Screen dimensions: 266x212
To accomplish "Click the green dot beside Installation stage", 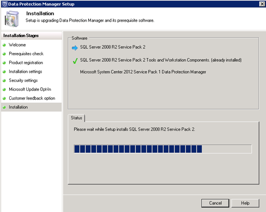I will point(5,107).
